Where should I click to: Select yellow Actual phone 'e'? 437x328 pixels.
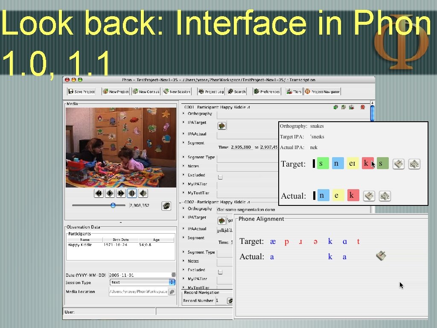(x=338, y=196)
